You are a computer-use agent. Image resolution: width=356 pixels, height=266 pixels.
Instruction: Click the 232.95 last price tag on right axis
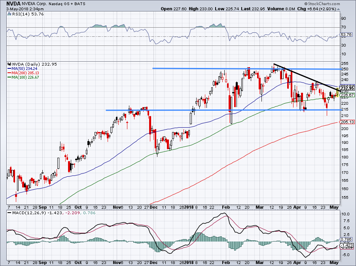click(347, 88)
